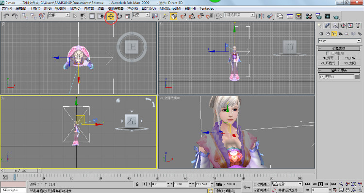Activate the Select and Scale tool
The width and height of the screenshot is (364, 193).
coord(128,16)
